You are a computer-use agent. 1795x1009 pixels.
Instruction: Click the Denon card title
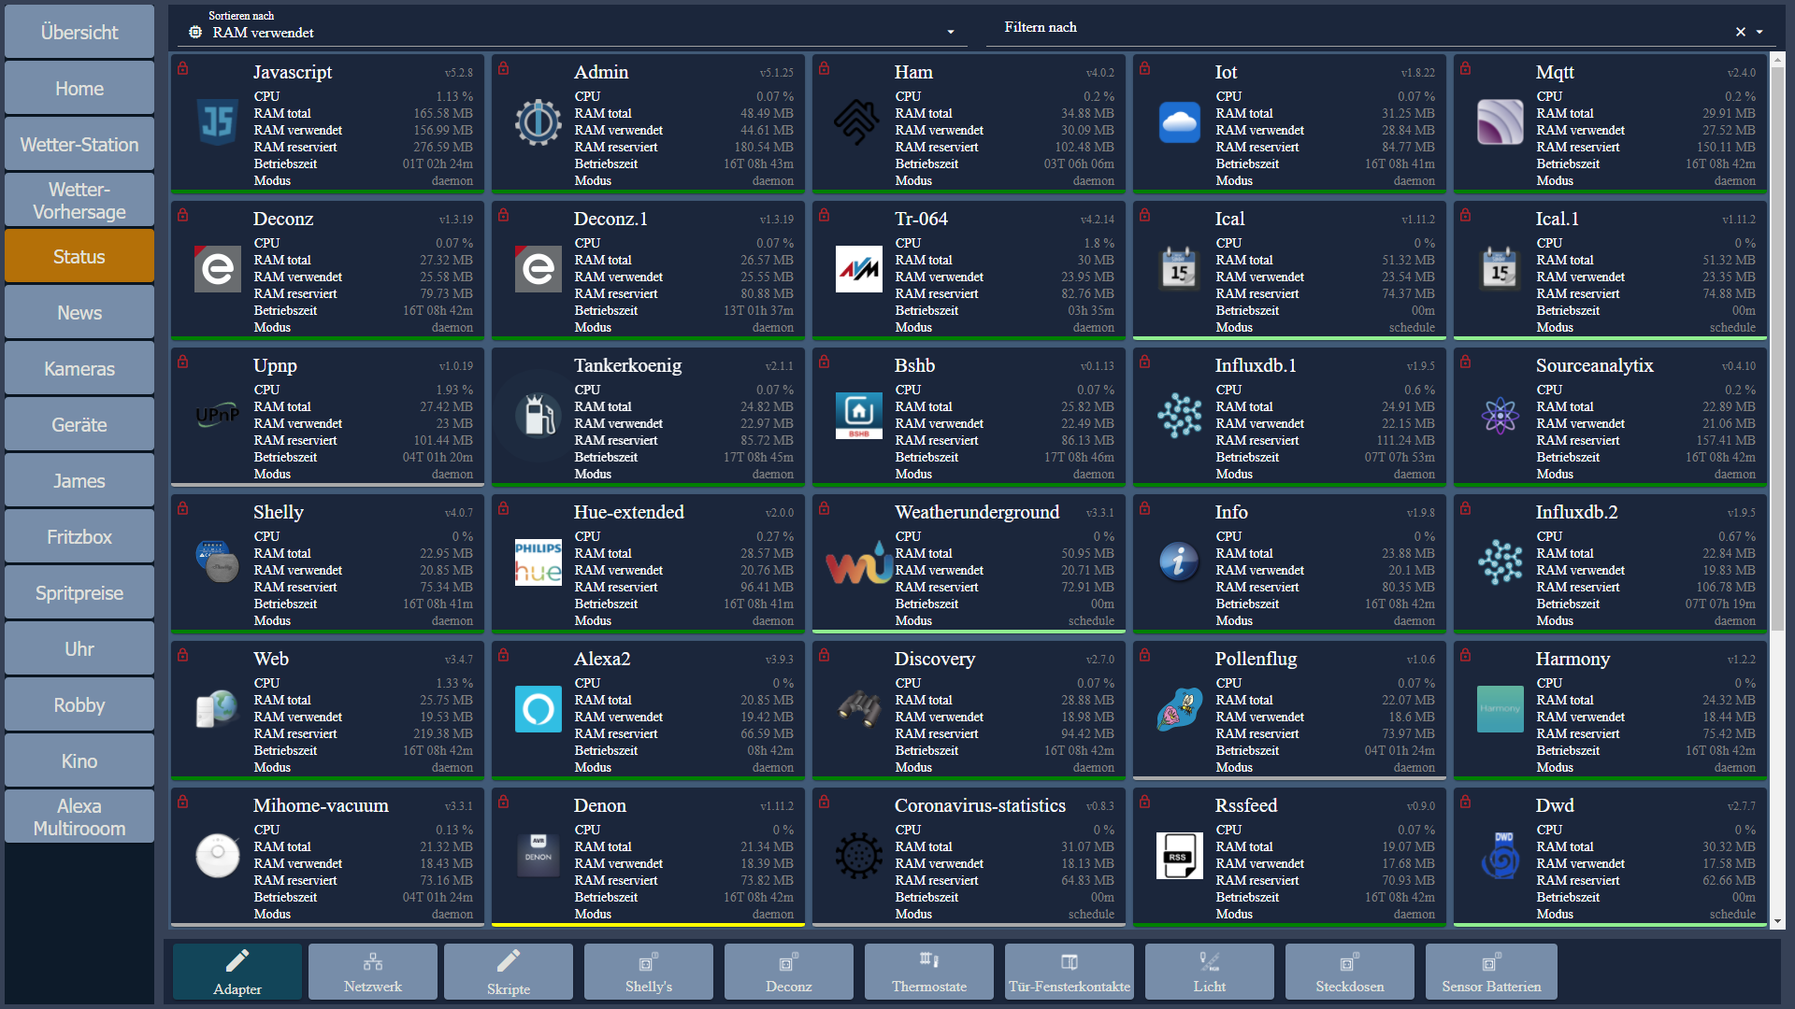[x=599, y=805]
